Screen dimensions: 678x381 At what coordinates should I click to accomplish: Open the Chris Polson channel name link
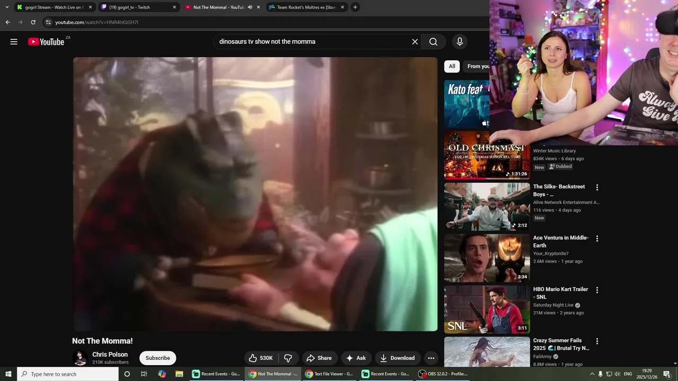click(x=110, y=355)
